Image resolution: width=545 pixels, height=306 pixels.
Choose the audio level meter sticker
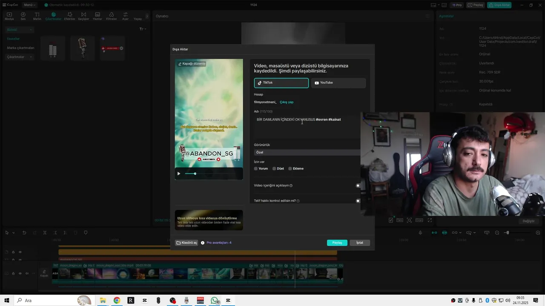pos(53,48)
